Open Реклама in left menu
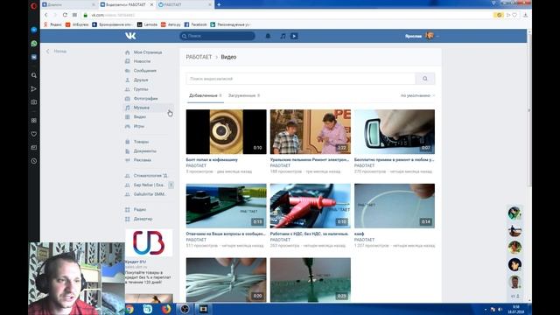 pyautogui.click(x=142, y=160)
